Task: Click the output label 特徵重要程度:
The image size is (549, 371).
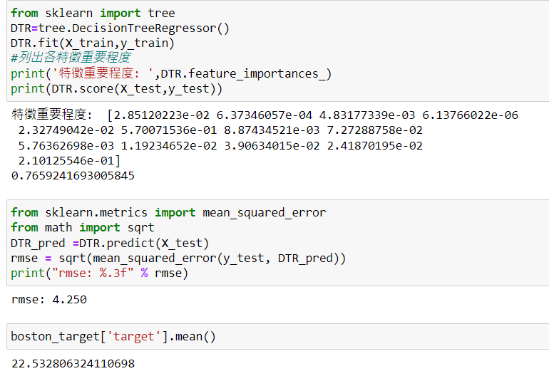Action: coord(52,115)
